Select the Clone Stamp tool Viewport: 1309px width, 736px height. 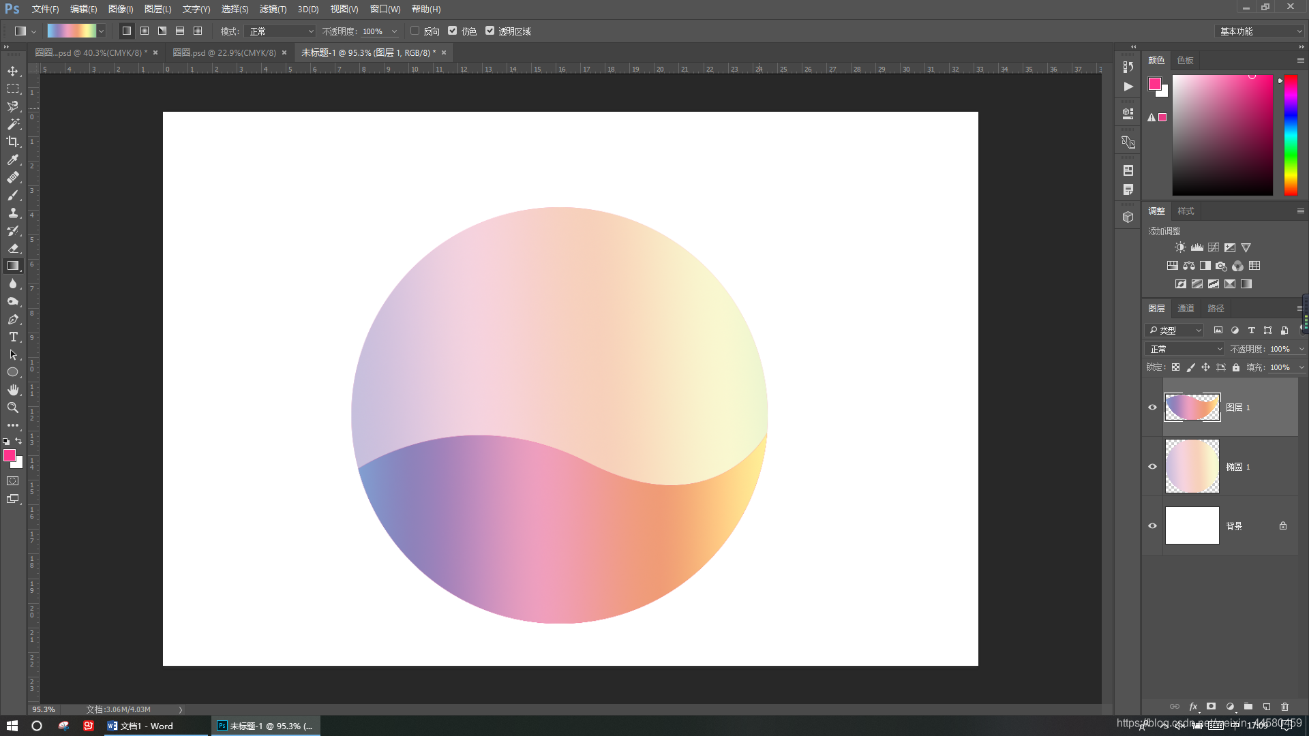point(13,213)
